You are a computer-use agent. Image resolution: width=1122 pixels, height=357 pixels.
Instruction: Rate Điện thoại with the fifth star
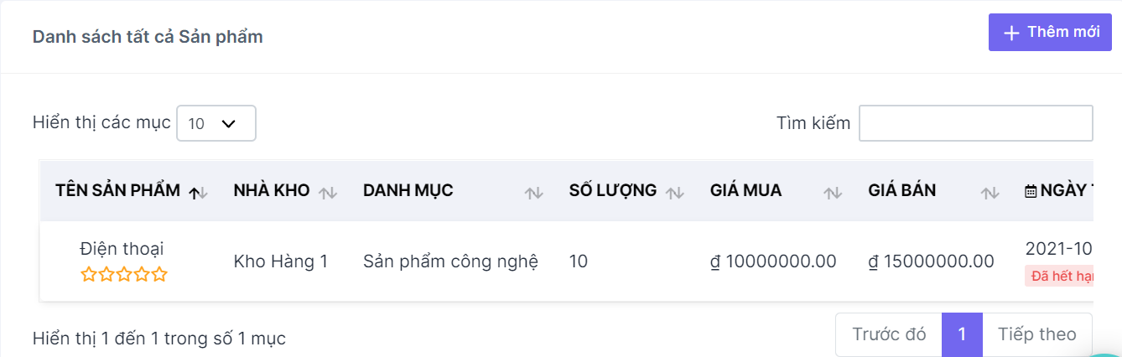click(x=159, y=274)
